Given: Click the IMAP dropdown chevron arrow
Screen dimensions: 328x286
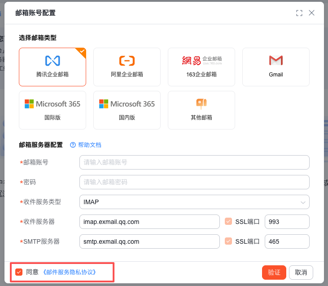Looking at the screenshot, I should (x=303, y=202).
